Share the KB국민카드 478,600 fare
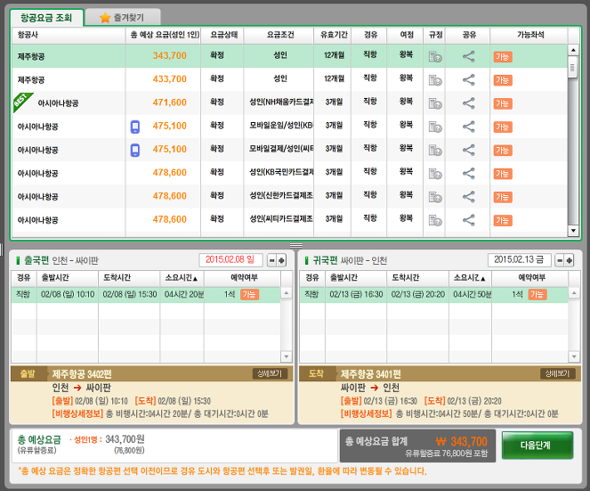 (x=468, y=174)
